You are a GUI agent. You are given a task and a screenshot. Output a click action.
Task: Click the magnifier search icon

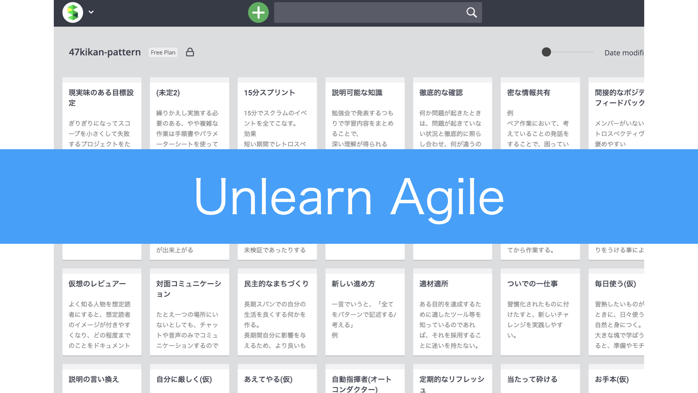point(472,12)
